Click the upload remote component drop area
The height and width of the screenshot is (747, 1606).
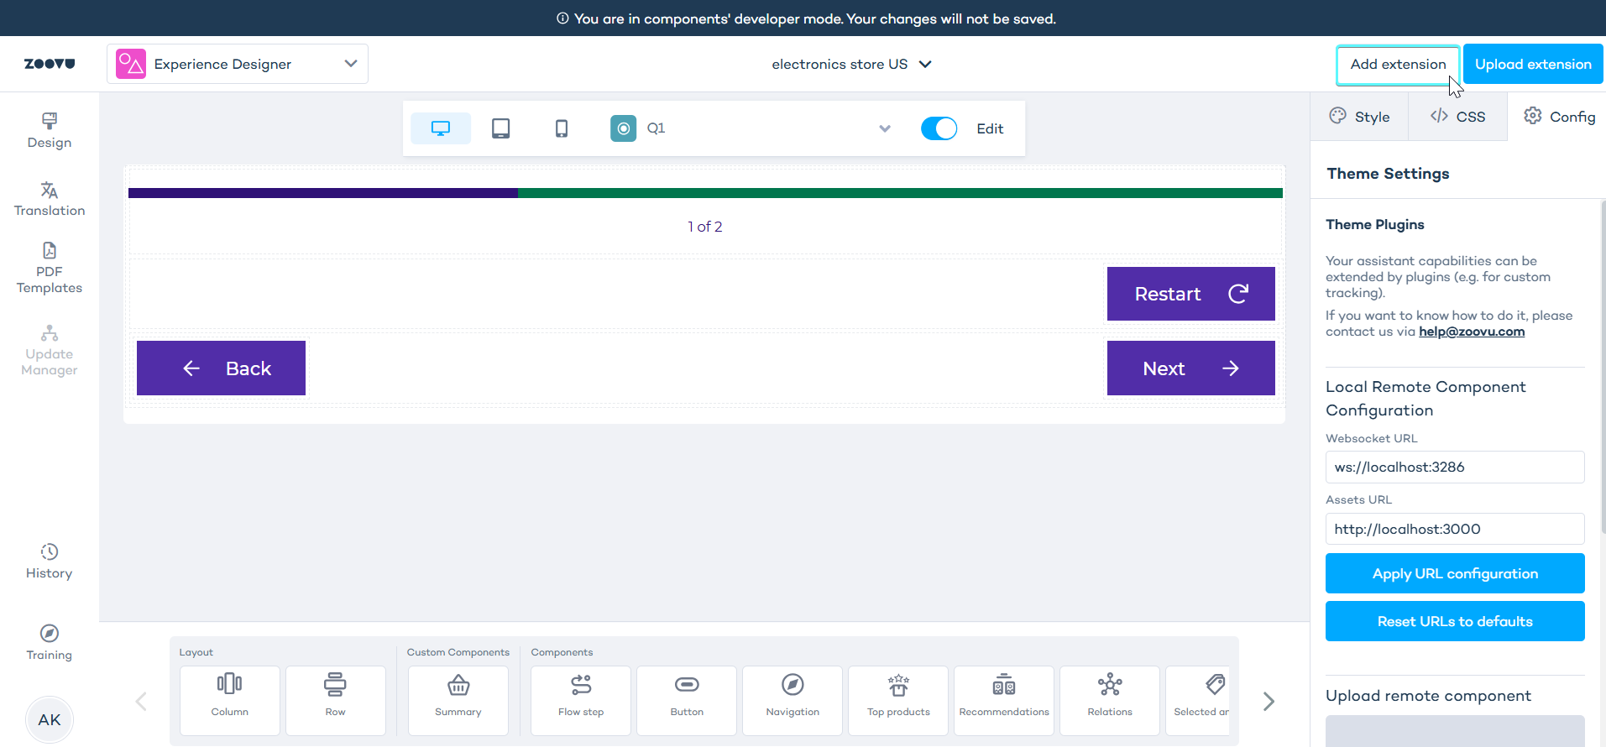pos(1455,731)
